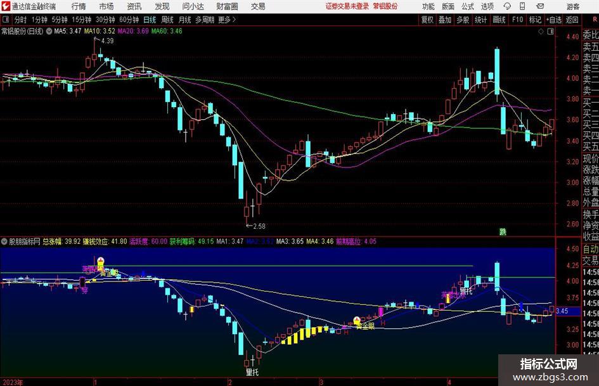Switch to 15分钟 period tab
Screen dimensions: 599x386
pos(82,20)
